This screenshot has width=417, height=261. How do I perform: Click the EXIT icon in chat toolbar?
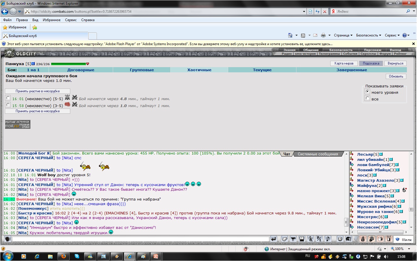tap(389, 239)
